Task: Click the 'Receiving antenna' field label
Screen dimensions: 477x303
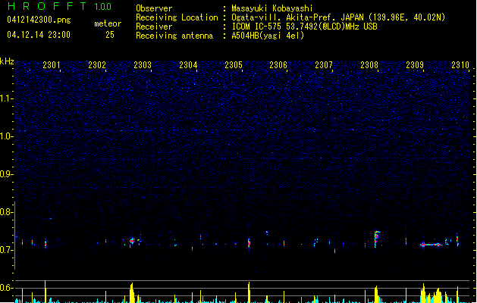Action: click(174, 36)
